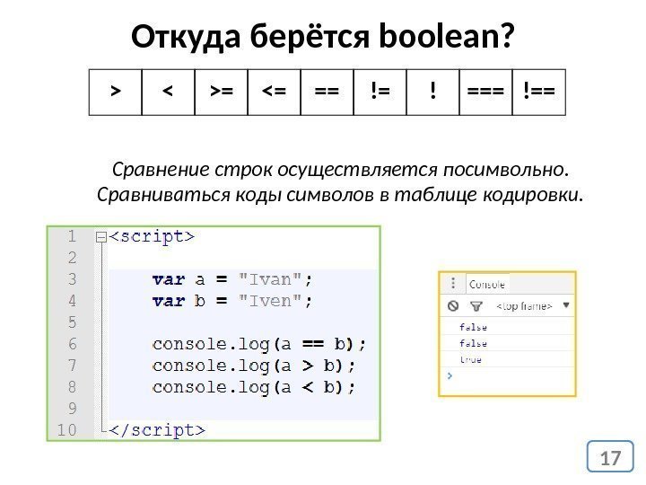
Task: Click the === operator cell
Action: (485, 92)
